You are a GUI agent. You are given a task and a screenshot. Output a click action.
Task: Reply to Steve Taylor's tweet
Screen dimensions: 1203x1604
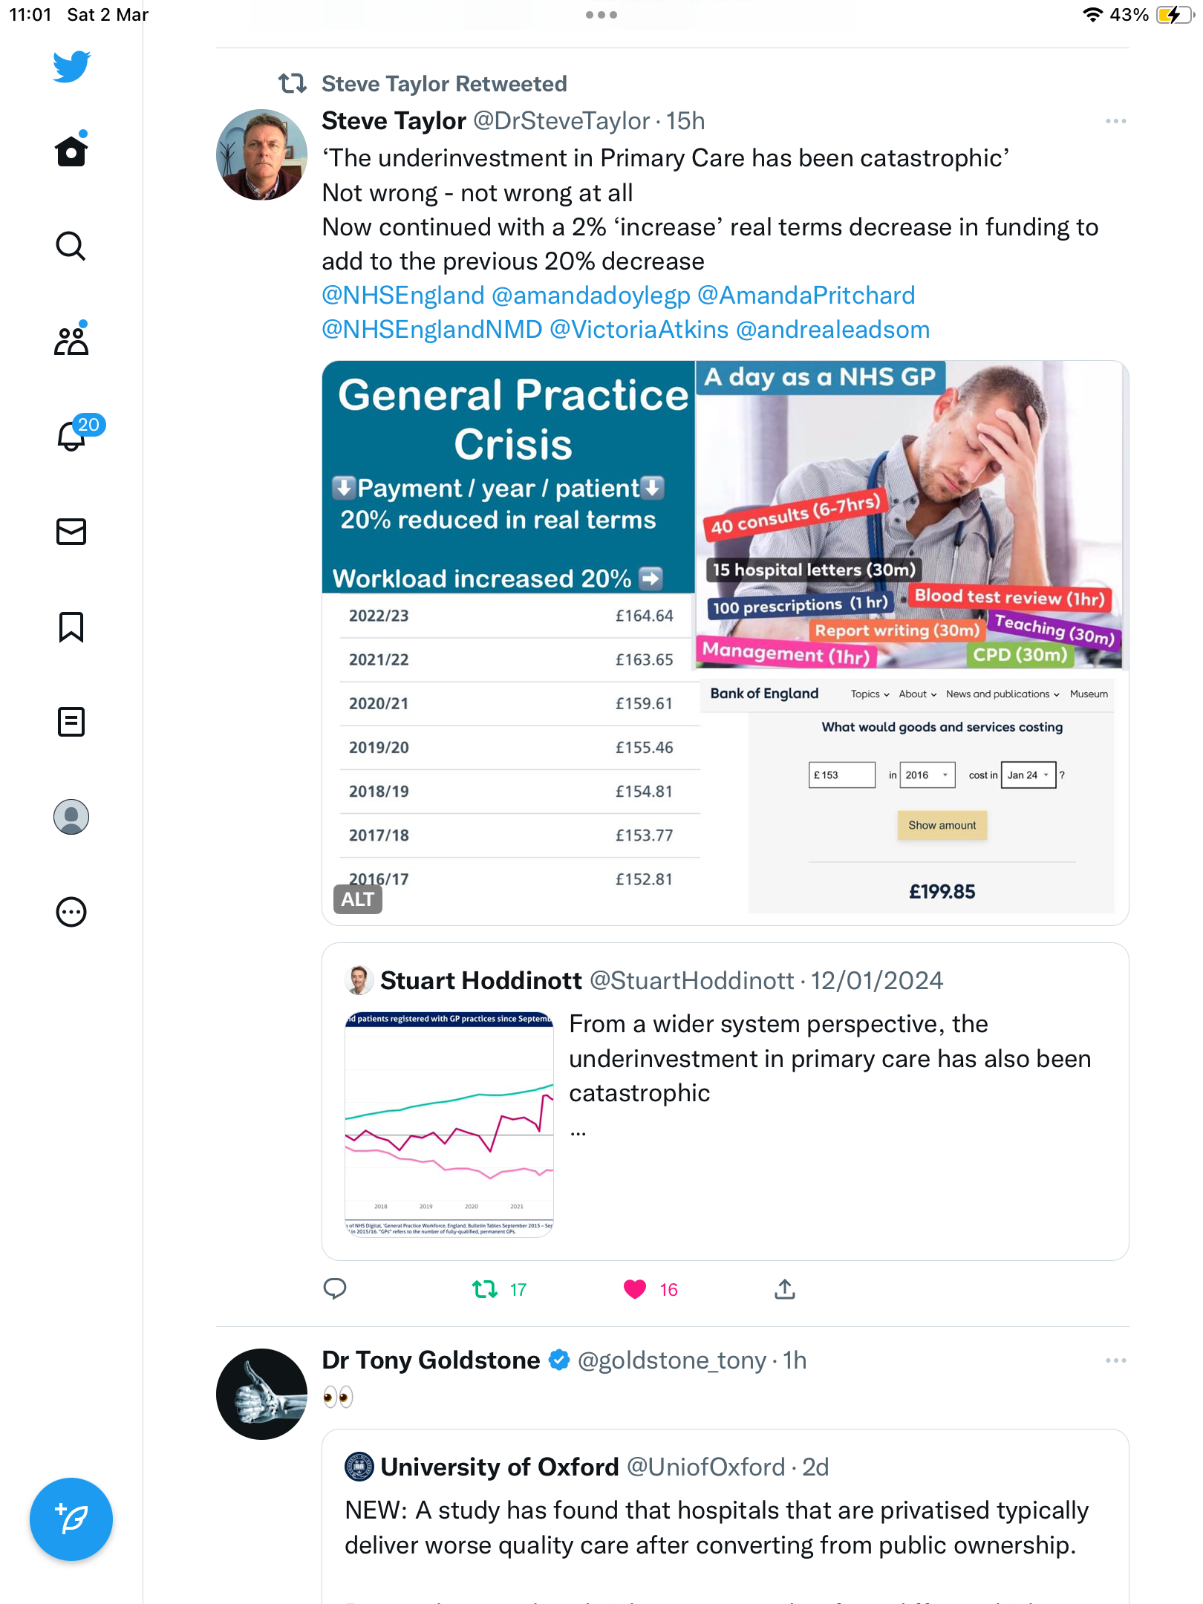click(335, 1289)
